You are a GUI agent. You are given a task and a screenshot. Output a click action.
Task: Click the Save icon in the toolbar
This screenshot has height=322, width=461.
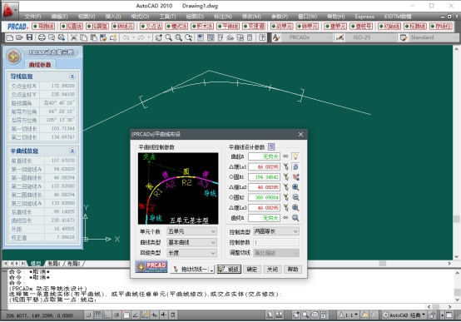coord(29,37)
